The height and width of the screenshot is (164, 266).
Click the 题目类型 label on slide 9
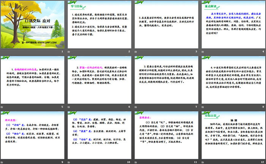[11, 120]
